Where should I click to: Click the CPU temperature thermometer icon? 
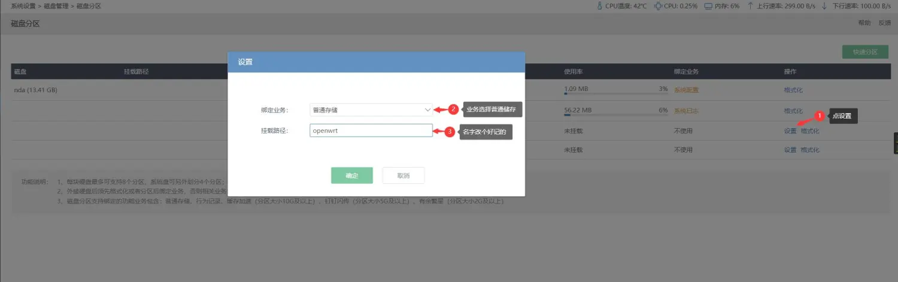pos(600,6)
